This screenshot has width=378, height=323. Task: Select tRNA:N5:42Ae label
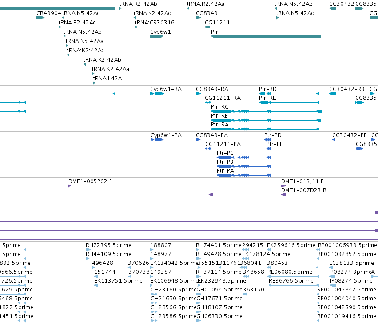tap(293, 4)
